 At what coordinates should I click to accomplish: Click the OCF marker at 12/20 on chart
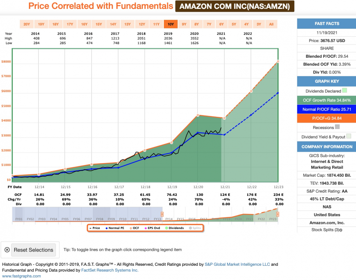pos(198,115)
